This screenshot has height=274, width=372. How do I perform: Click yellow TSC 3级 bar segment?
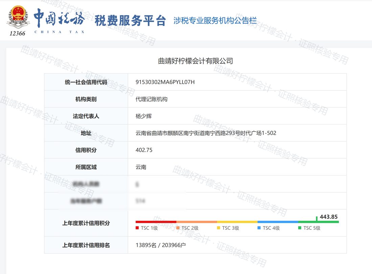click(x=237, y=222)
